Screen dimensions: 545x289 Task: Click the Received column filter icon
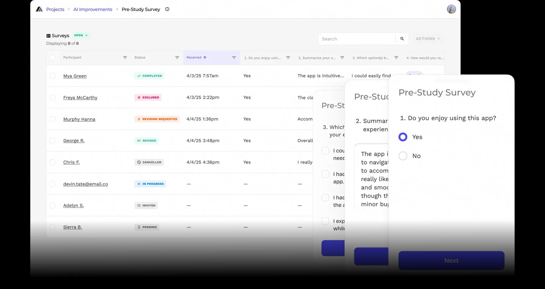pyautogui.click(x=234, y=58)
